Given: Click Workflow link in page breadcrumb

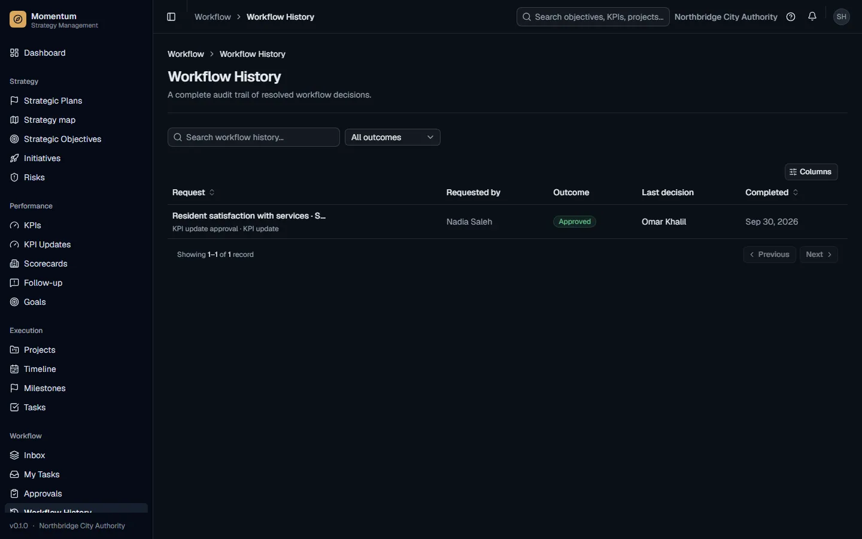Looking at the screenshot, I should click(186, 54).
